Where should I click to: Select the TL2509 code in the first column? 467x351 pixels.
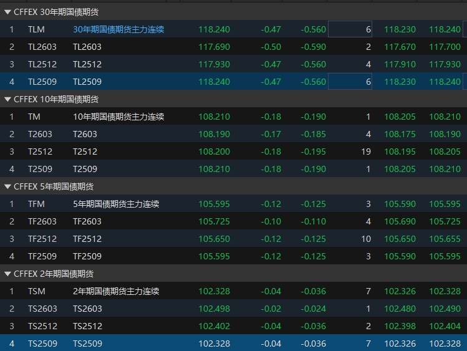tap(42, 82)
